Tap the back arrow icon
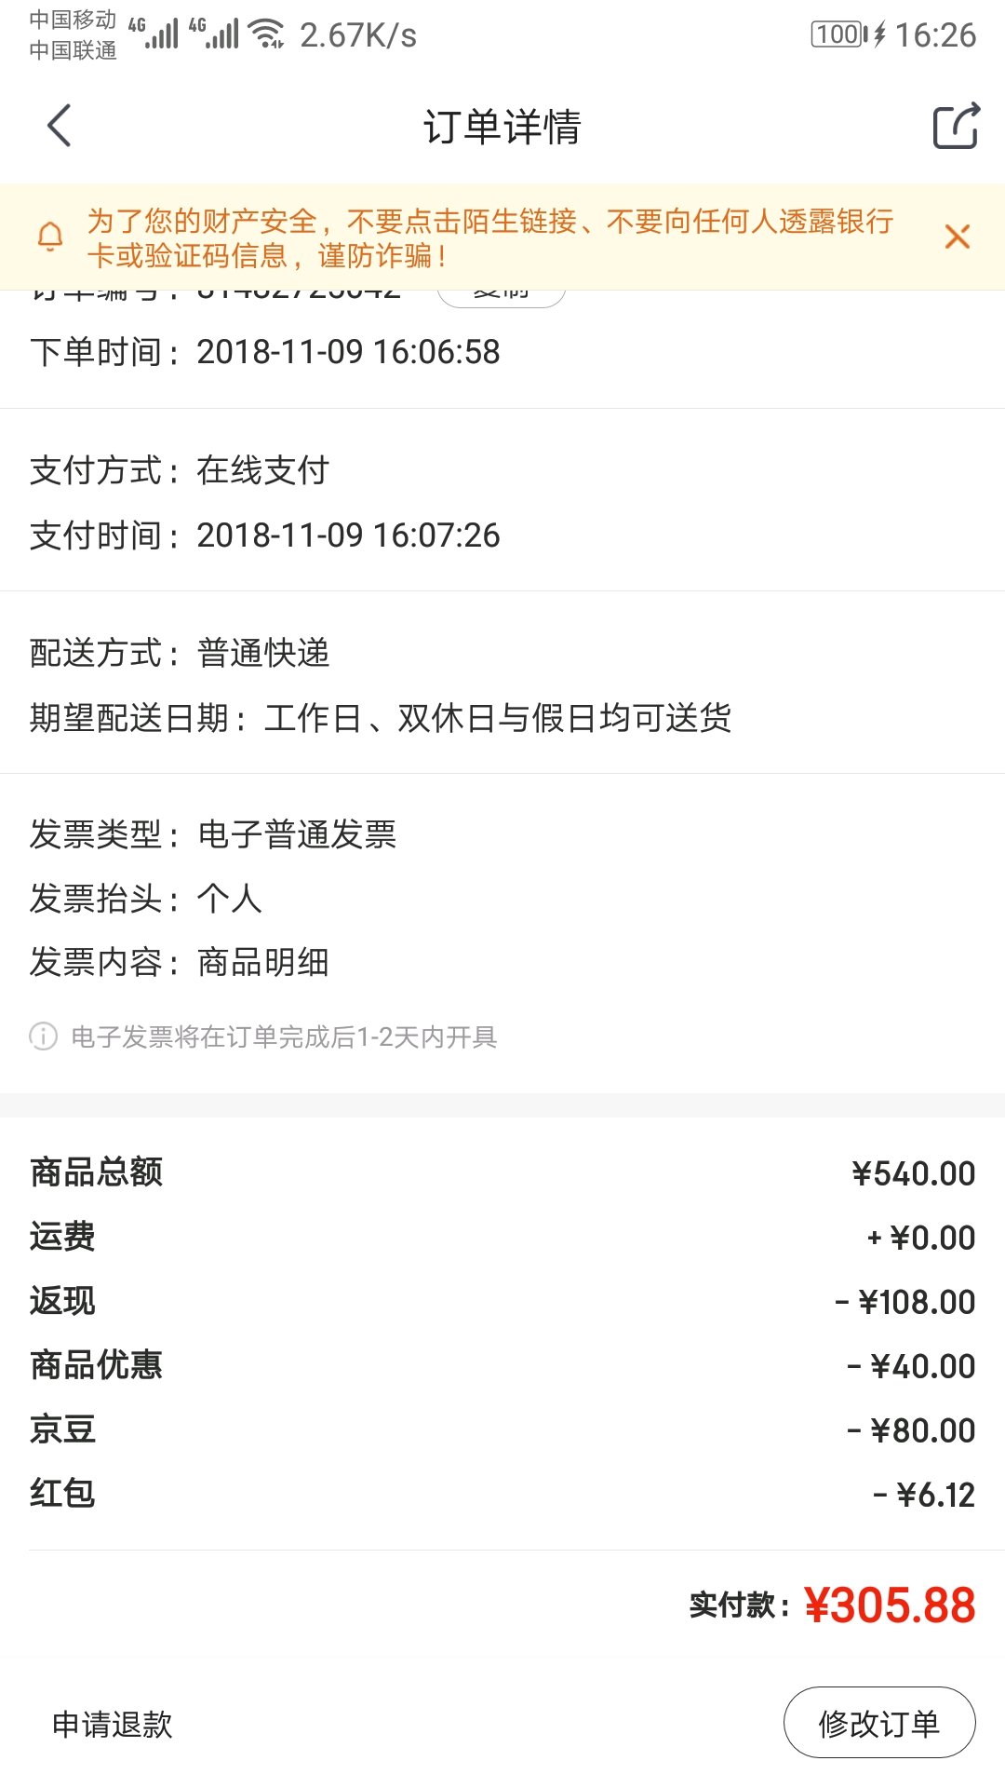This screenshot has height=1788, width=1005. coord(60,126)
